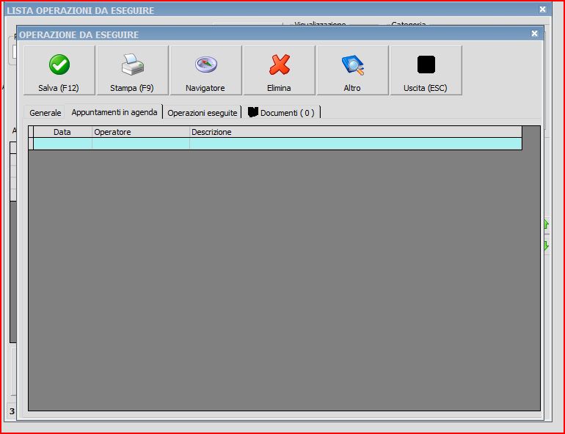The height and width of the screenshot is (434, 565).
Task: Close the Lista operazioni da eseguire window
Action: tap(543, 10)
